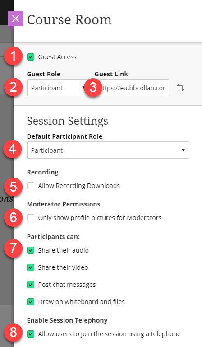Click red annotation marker number 8
202x347 pixels.
[x=13, y=333]
